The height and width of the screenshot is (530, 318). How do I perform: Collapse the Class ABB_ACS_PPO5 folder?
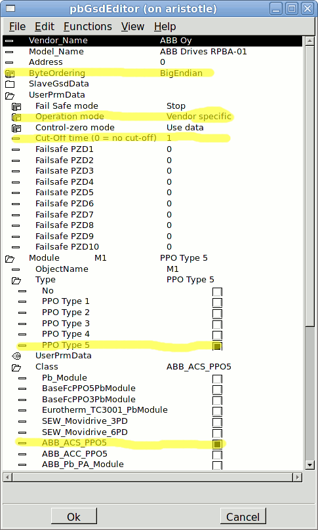pyautogui.click(x=16, y=368)
